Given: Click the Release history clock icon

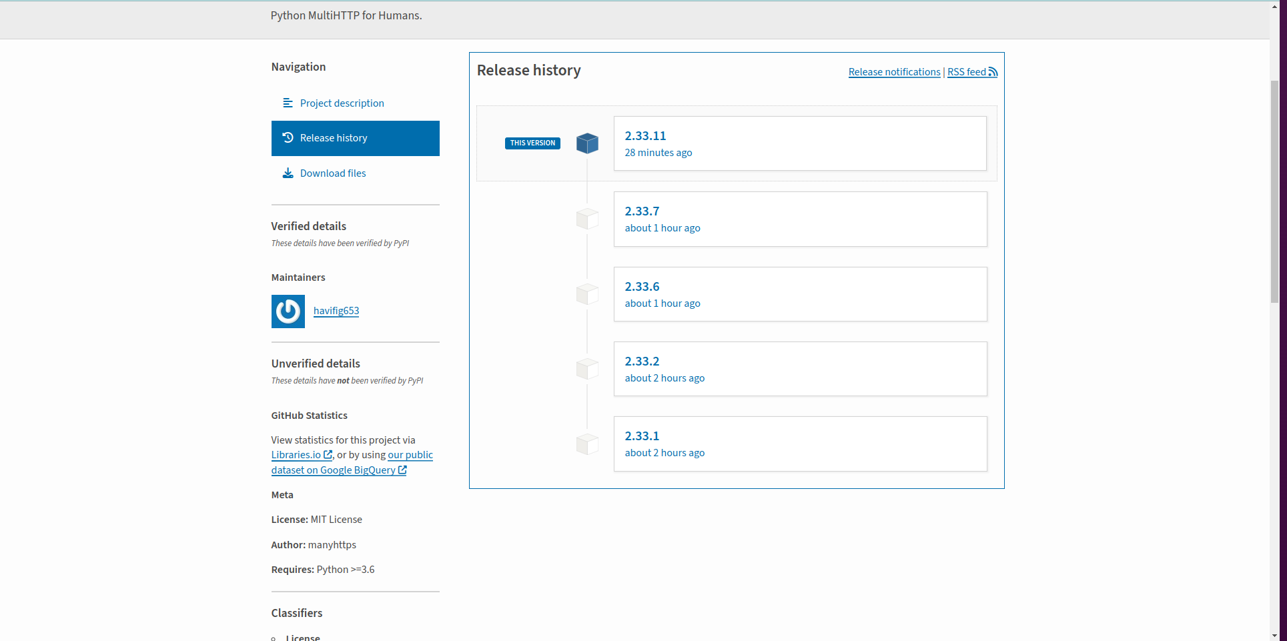Looking at the screenshot, I should [288, 137].
